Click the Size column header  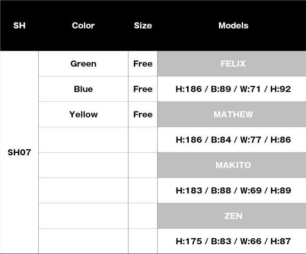pos(143,25)
